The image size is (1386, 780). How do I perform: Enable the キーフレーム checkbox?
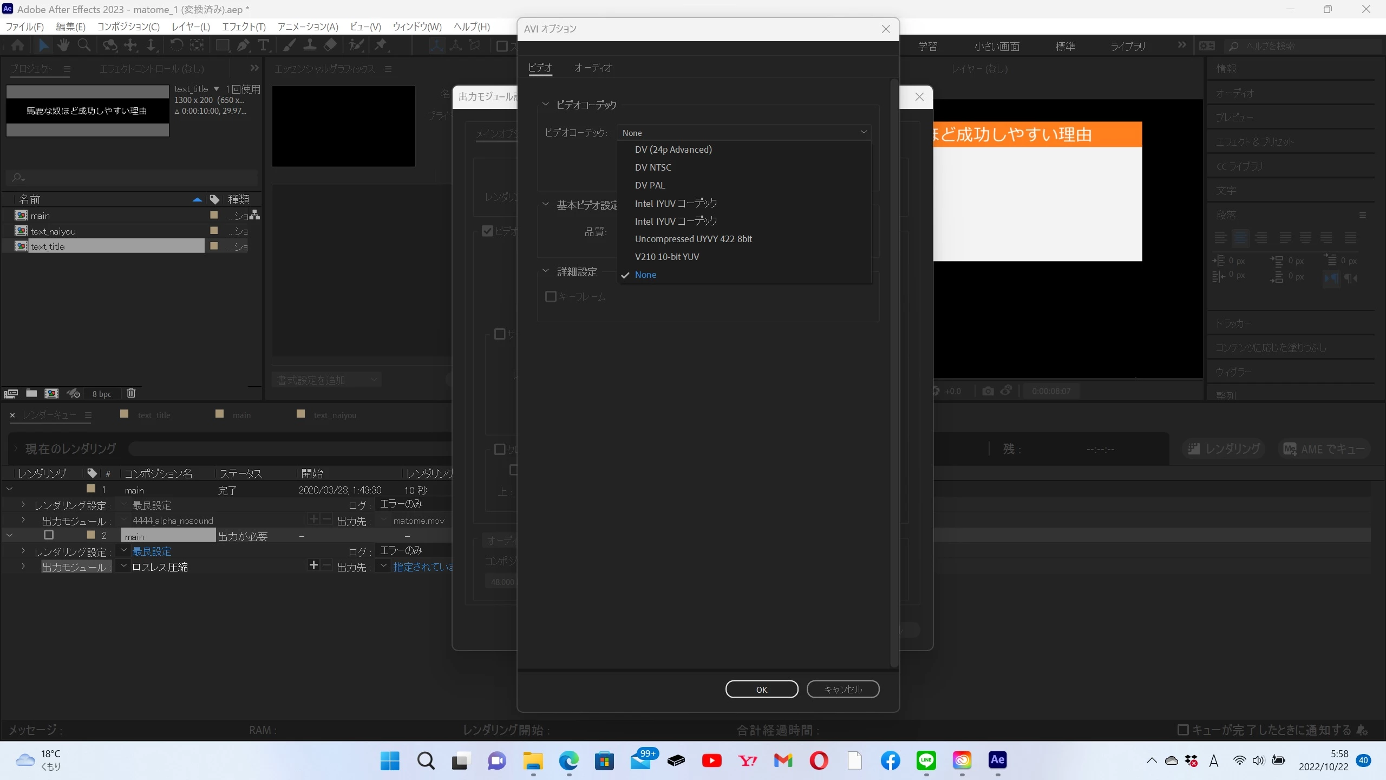(551, 297)
